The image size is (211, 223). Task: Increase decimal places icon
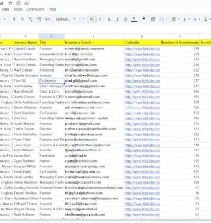click(39, 19)
